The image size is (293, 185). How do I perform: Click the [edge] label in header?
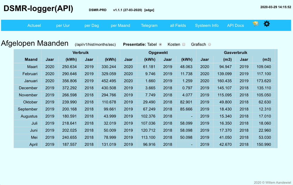pos(149,10)
